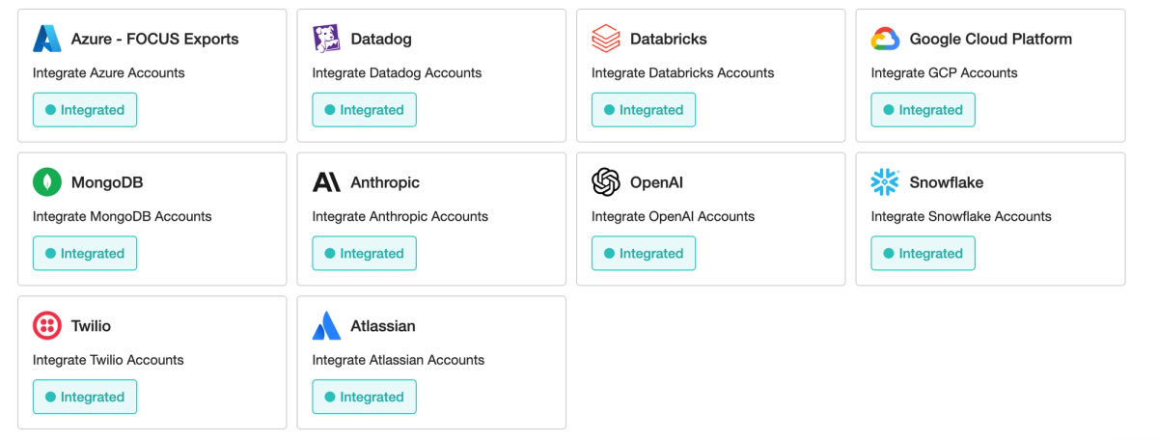This screenshot has height=440, width=1158.
Task: Select Integrated status for Databricks
Action: (x=644, y=110)
